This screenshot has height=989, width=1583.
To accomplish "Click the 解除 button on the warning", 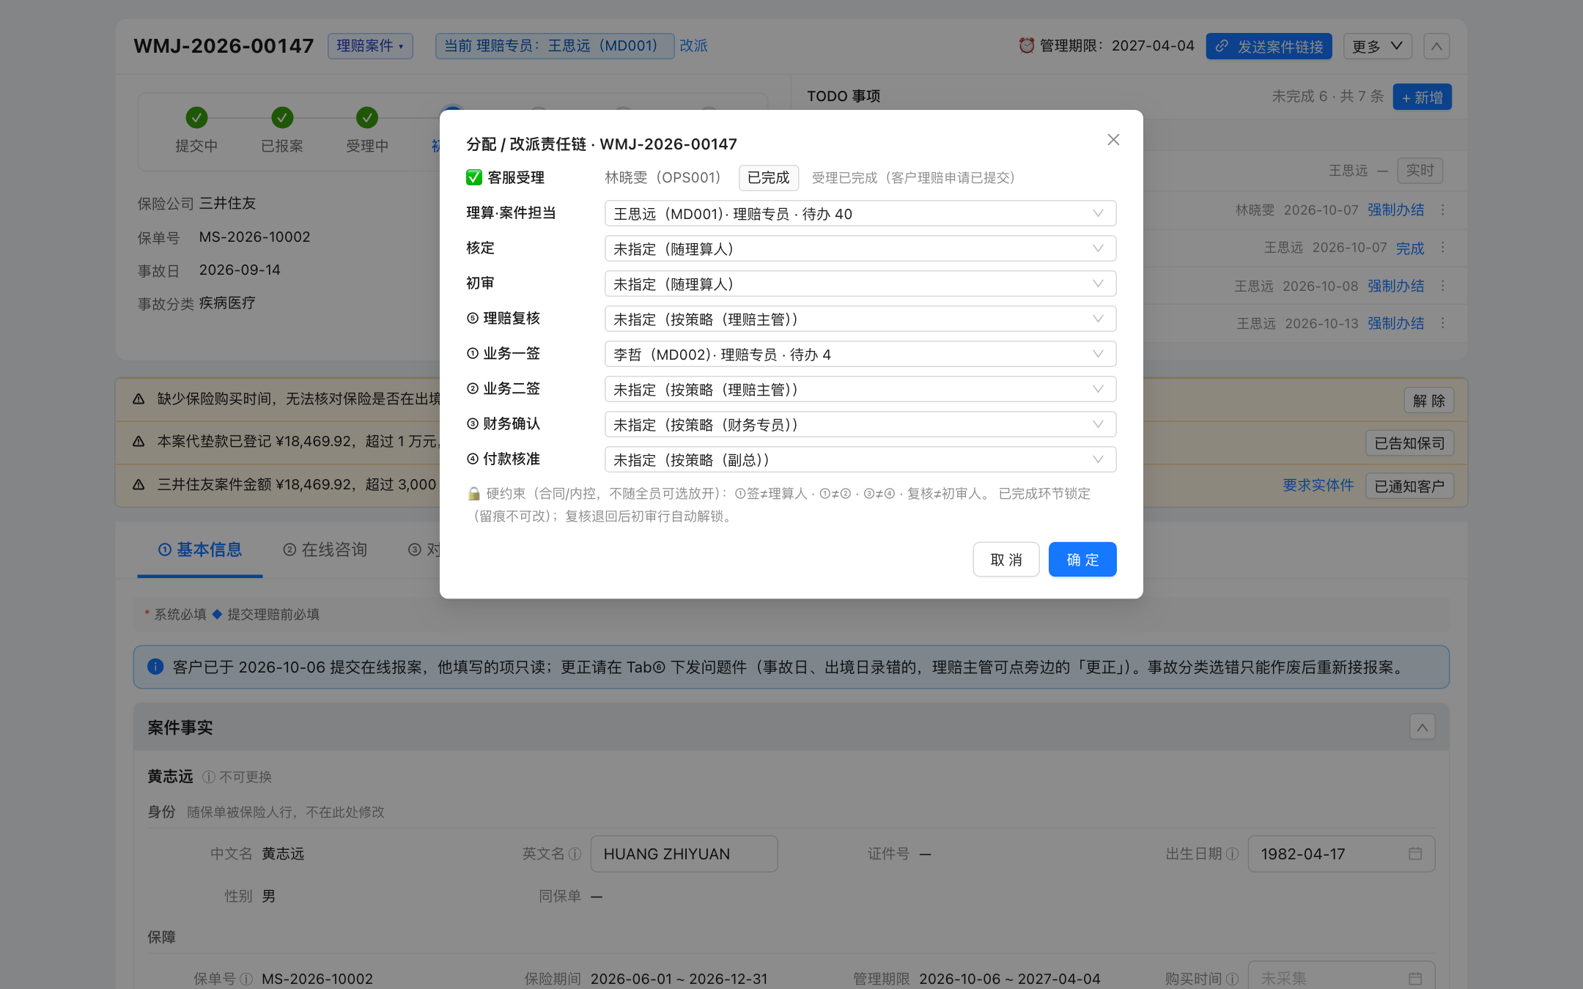I will [x=1429, y=401].
